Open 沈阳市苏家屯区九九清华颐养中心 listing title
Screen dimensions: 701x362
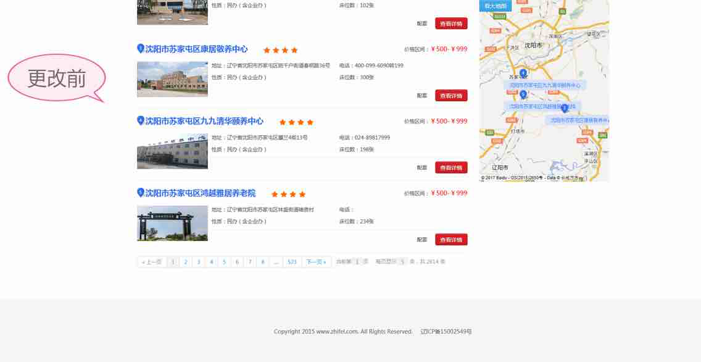pos(204,121)
